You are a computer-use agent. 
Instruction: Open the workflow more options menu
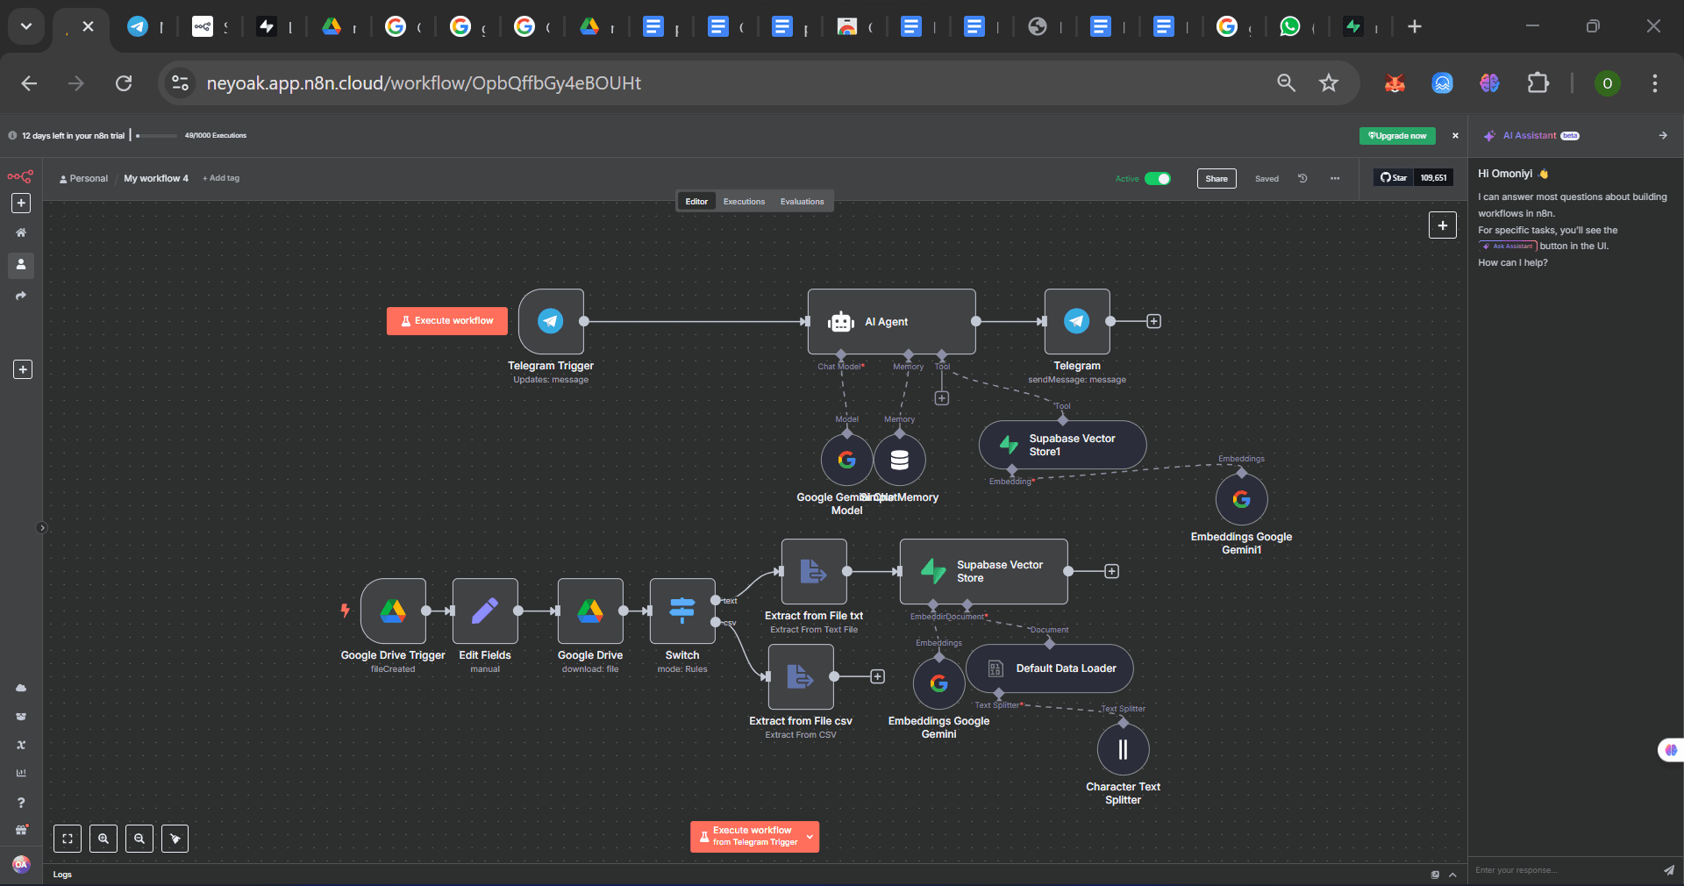pyautogui.click(x=1335, y=178)
